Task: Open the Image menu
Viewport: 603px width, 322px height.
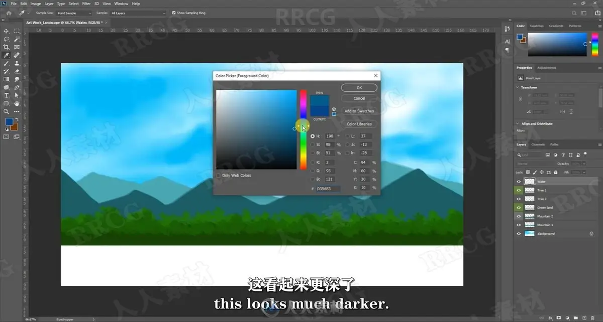Action: tap(35, 4)
